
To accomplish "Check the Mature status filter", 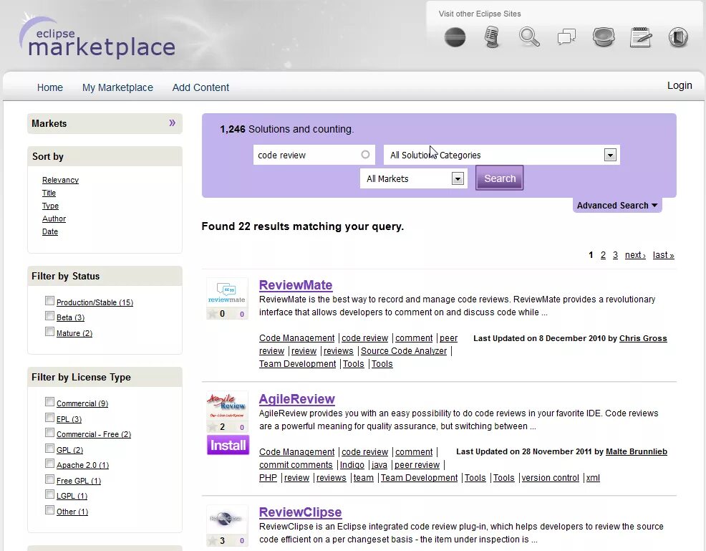I will pos(49,332).
